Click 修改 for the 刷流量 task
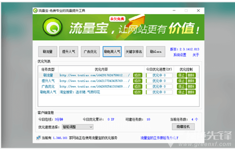Screen dimensions: 235x149 [x=137, y=75]
